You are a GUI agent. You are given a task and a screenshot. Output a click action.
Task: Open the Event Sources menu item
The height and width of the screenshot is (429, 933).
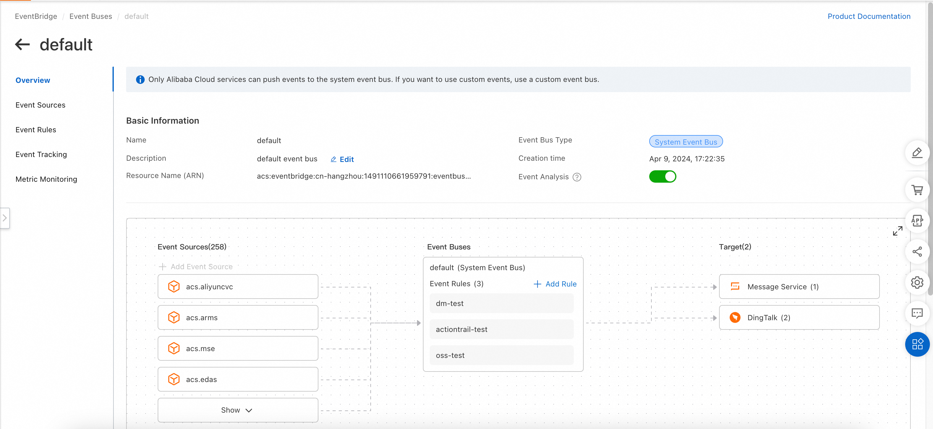click(40, 105)
